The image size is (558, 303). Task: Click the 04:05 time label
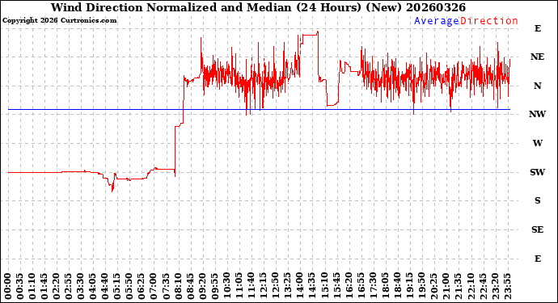(93, 287)
